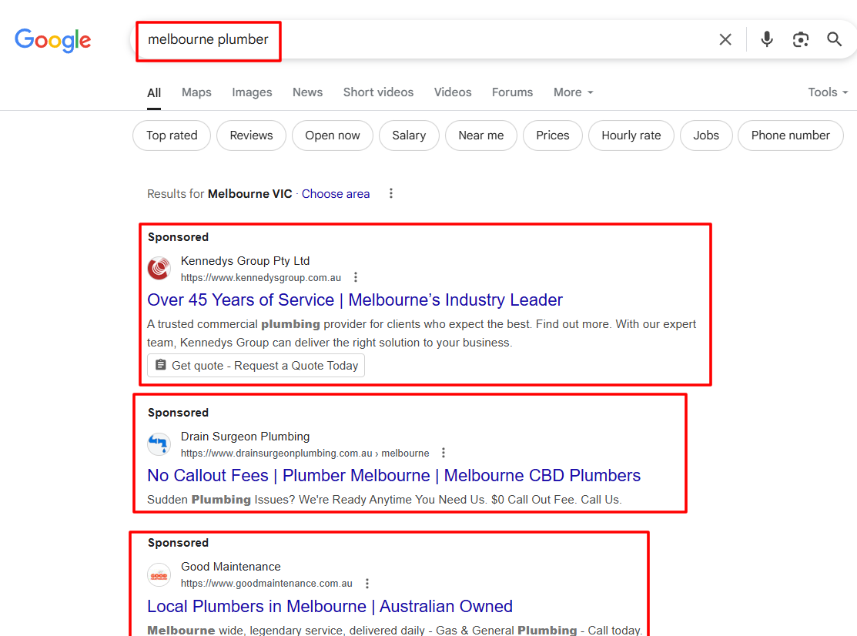
Task: Open Local Plumbers in Melbourne ad link
Action: pyautogui.click(x=330, y=607)
